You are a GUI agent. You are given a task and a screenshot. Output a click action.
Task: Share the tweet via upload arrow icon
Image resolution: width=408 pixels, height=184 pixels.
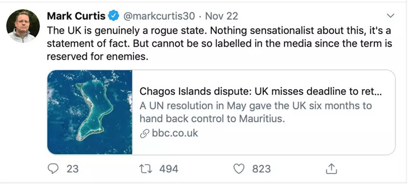point(331,169)
